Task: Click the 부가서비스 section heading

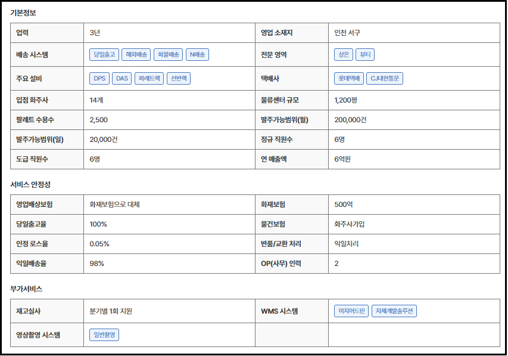Action: (x=26, y=289)
